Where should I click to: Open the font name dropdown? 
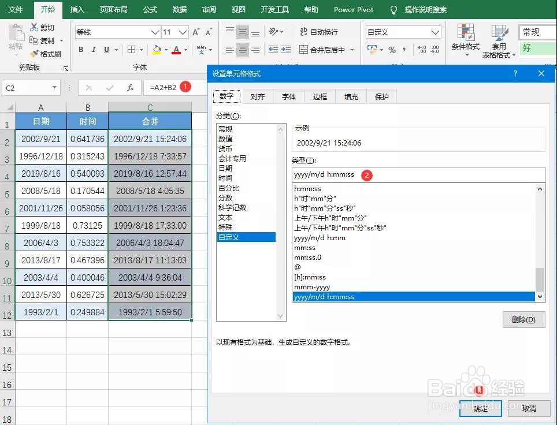tap(155, 32)
